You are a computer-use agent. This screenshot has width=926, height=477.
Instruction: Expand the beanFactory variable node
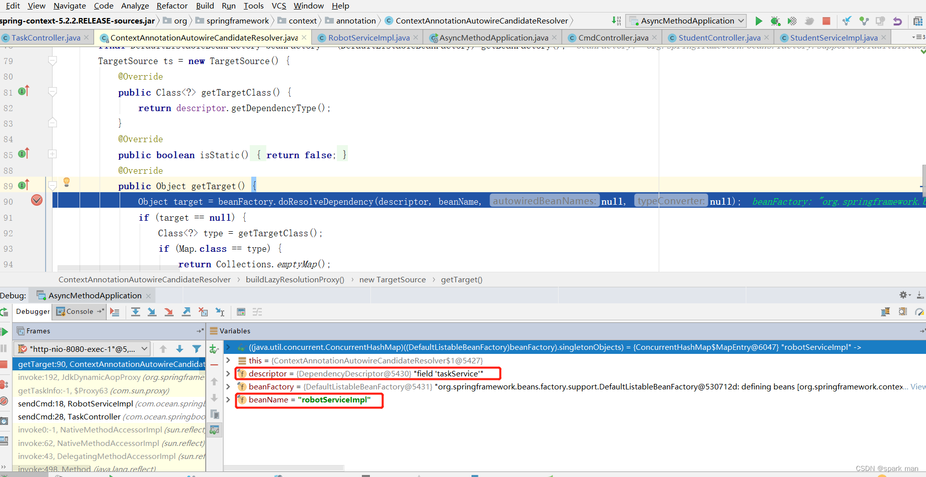coord(228,386)
